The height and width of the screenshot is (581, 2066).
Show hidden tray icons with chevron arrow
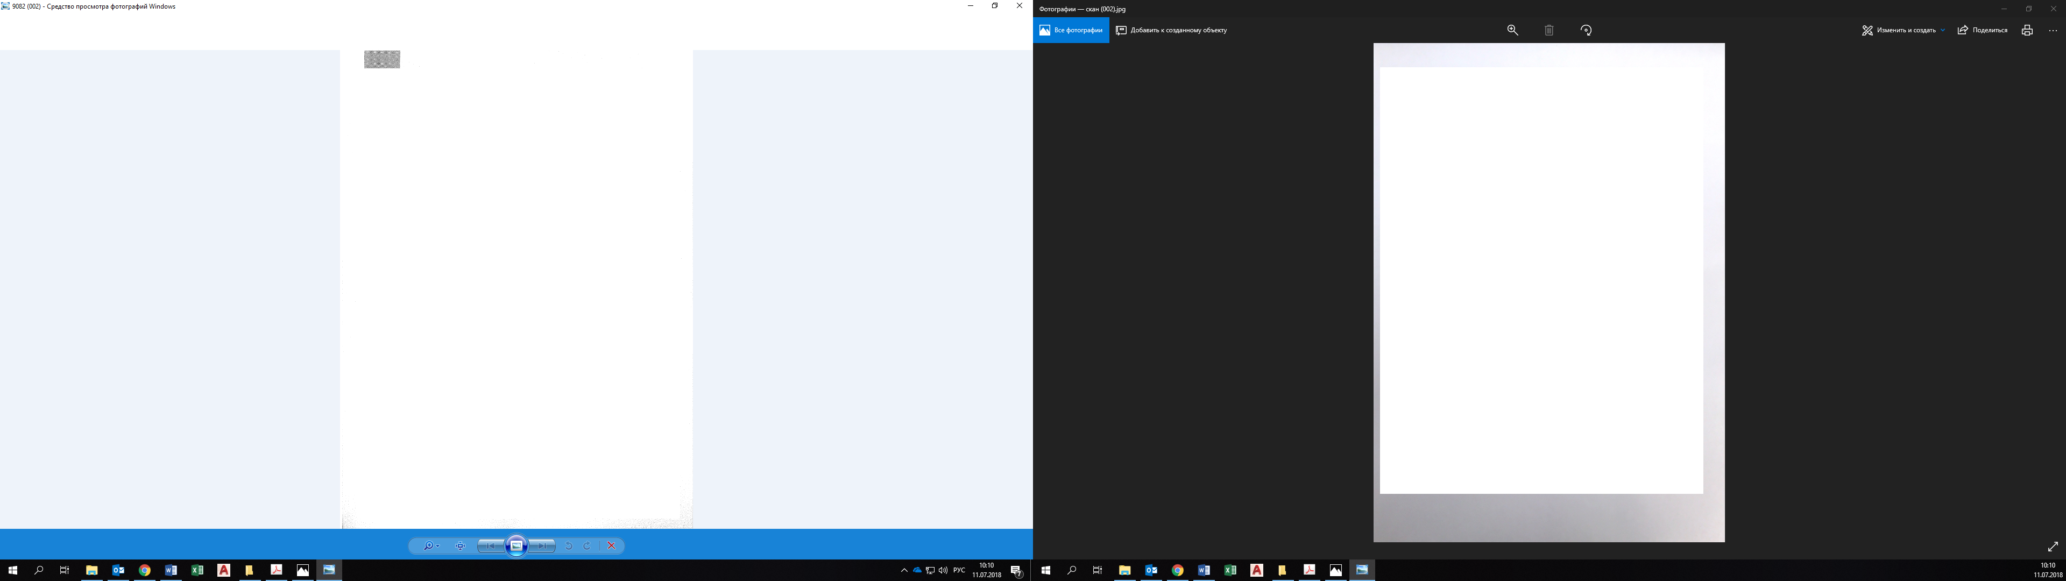click(904, 571)
